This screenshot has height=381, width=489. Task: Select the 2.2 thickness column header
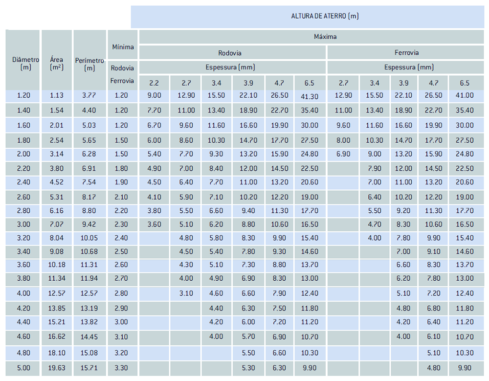[x=154, y=83]
